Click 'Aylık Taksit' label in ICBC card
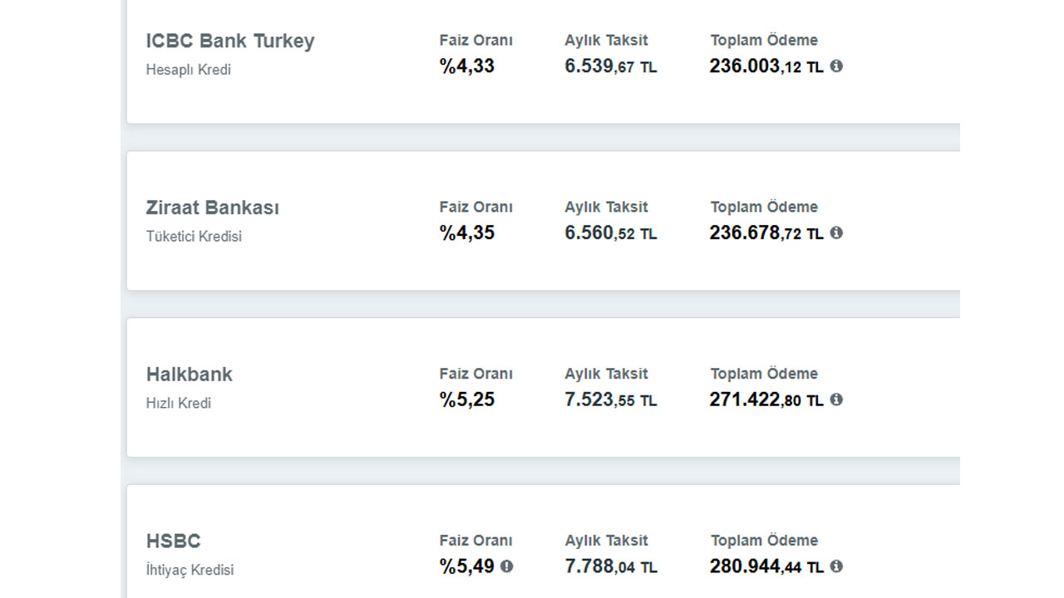 pos(606,40)
